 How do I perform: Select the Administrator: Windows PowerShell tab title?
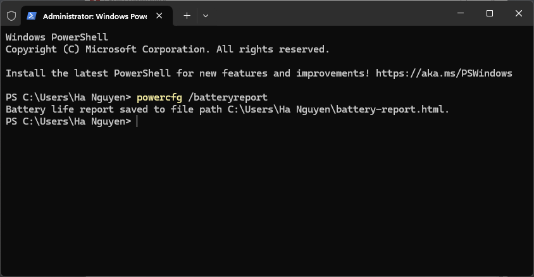(x=95, y=15)
